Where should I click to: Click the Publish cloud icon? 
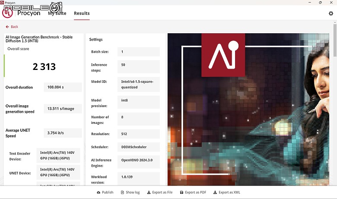(99, 193)
